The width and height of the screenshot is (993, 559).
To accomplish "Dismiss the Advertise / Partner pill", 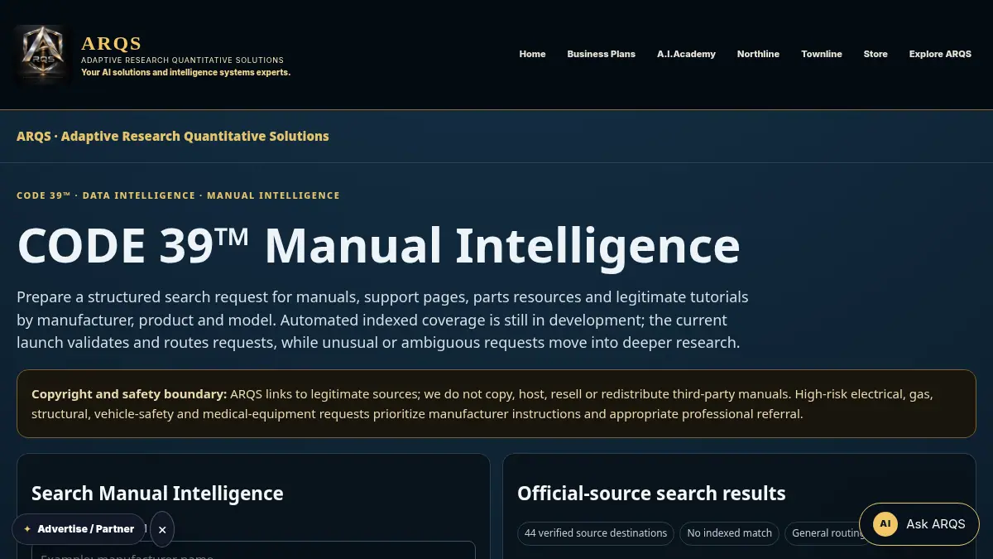I will (x=162, y=529).
